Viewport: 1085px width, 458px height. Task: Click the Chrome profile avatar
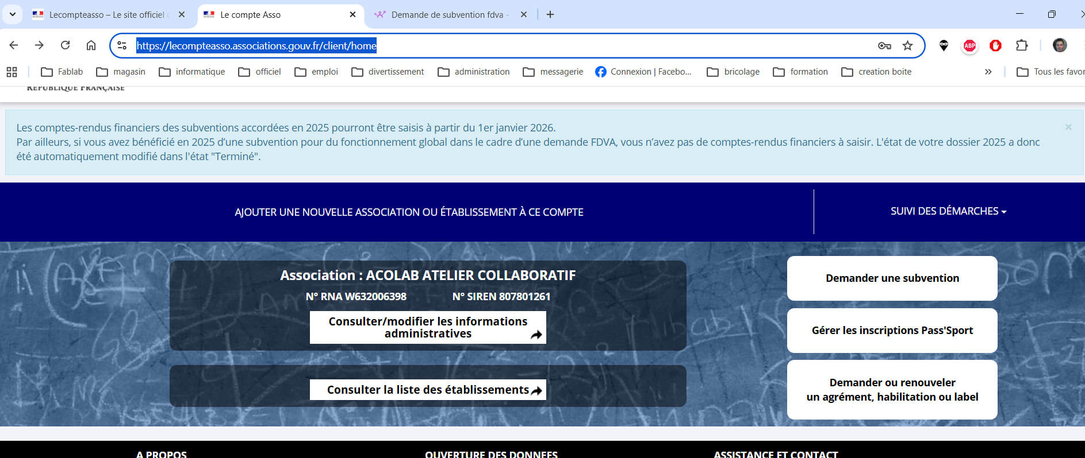tap(1059, 45)
